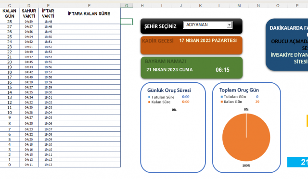Select column G header
308x179 pixels.
[x=127, y=6]
